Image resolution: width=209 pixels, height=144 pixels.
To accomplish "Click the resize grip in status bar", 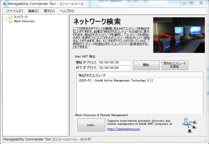I will (x=205, y=140).
